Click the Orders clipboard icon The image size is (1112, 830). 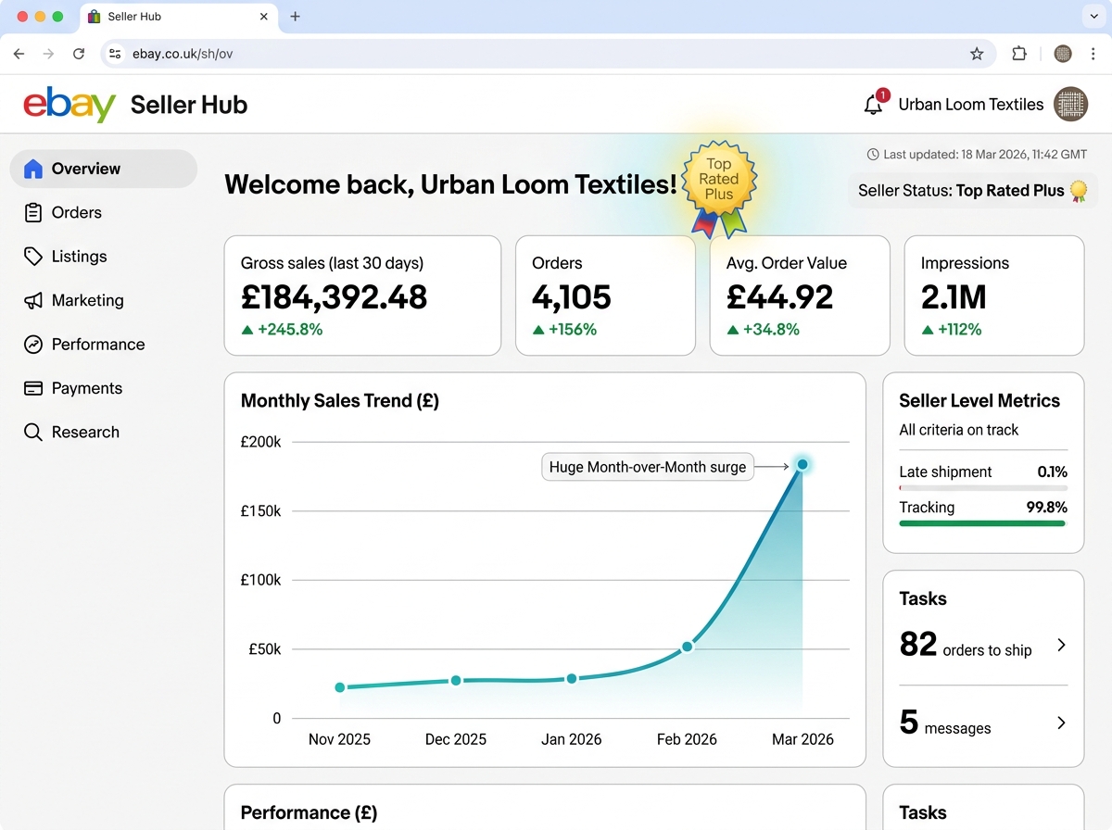point(33,213)
